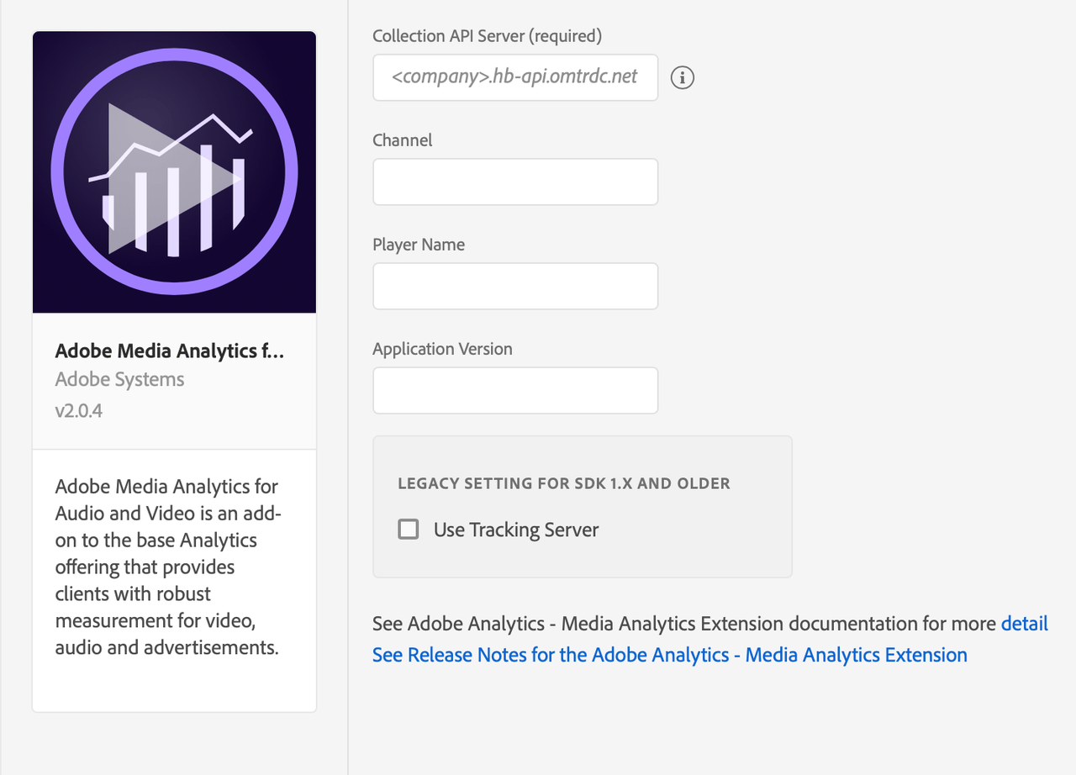The width and height of the screenshot is (1076, 775).
Task: Click the 'Channel' field label
Action: point(403,140)
